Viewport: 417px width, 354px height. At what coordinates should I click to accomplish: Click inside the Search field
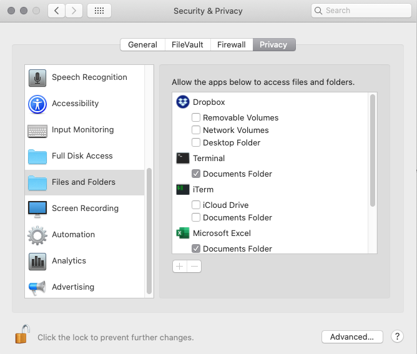point(361,11)
